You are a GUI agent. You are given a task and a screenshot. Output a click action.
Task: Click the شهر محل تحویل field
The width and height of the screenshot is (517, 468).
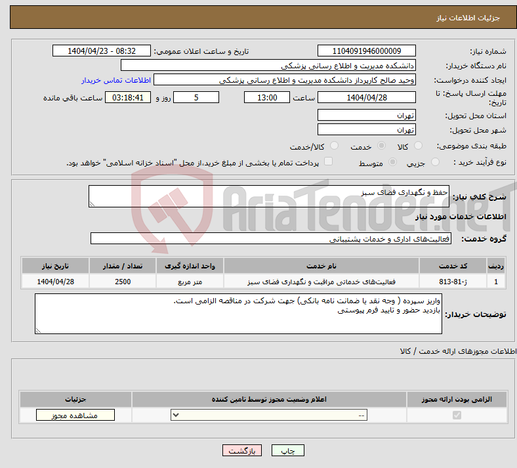366,129
